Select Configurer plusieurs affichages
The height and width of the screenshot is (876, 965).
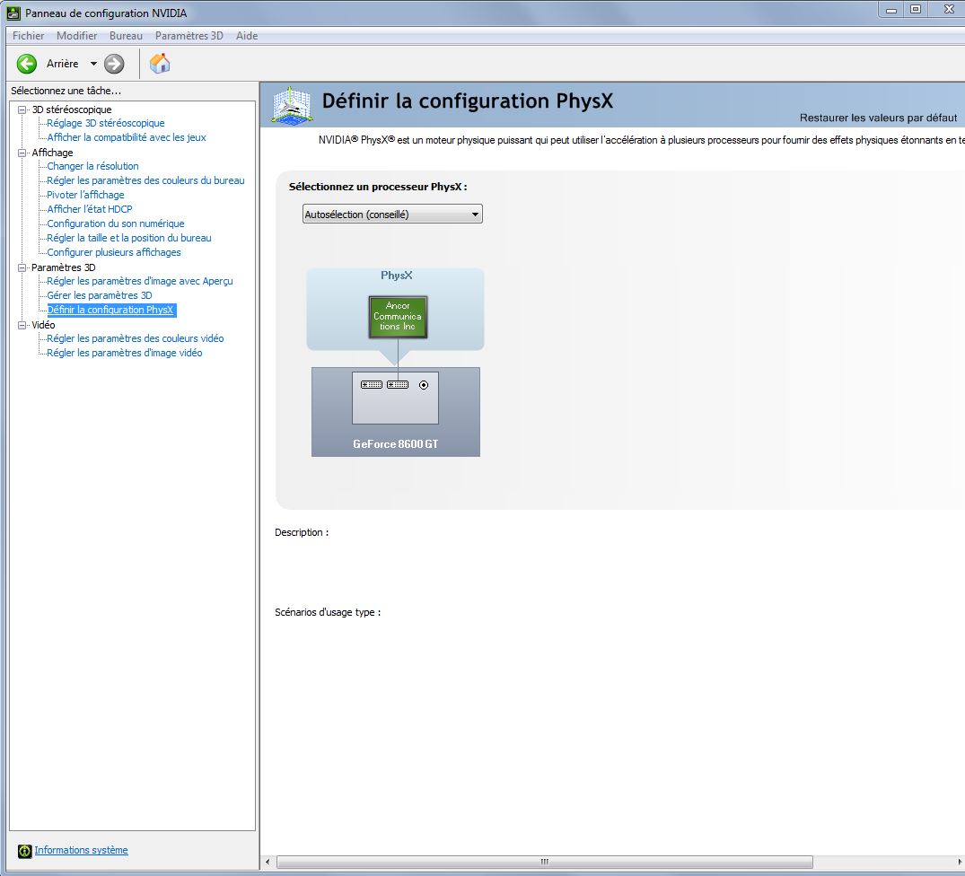(114, 252)
